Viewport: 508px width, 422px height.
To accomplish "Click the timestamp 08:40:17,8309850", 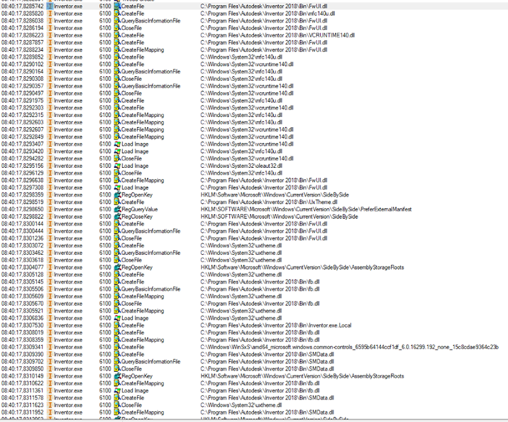I will pos(22,369).
